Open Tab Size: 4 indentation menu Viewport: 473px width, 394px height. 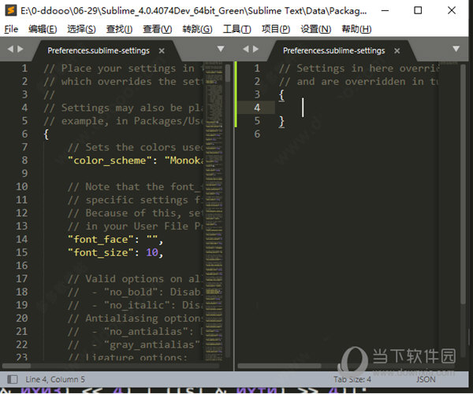(x=352, y=379)
